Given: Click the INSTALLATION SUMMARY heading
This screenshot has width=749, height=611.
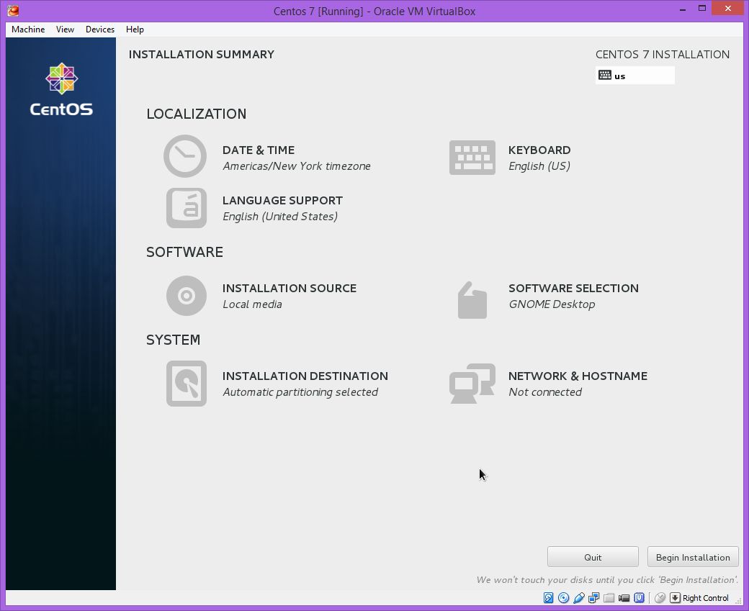Looking at the screenshot, I should point(202,55).
